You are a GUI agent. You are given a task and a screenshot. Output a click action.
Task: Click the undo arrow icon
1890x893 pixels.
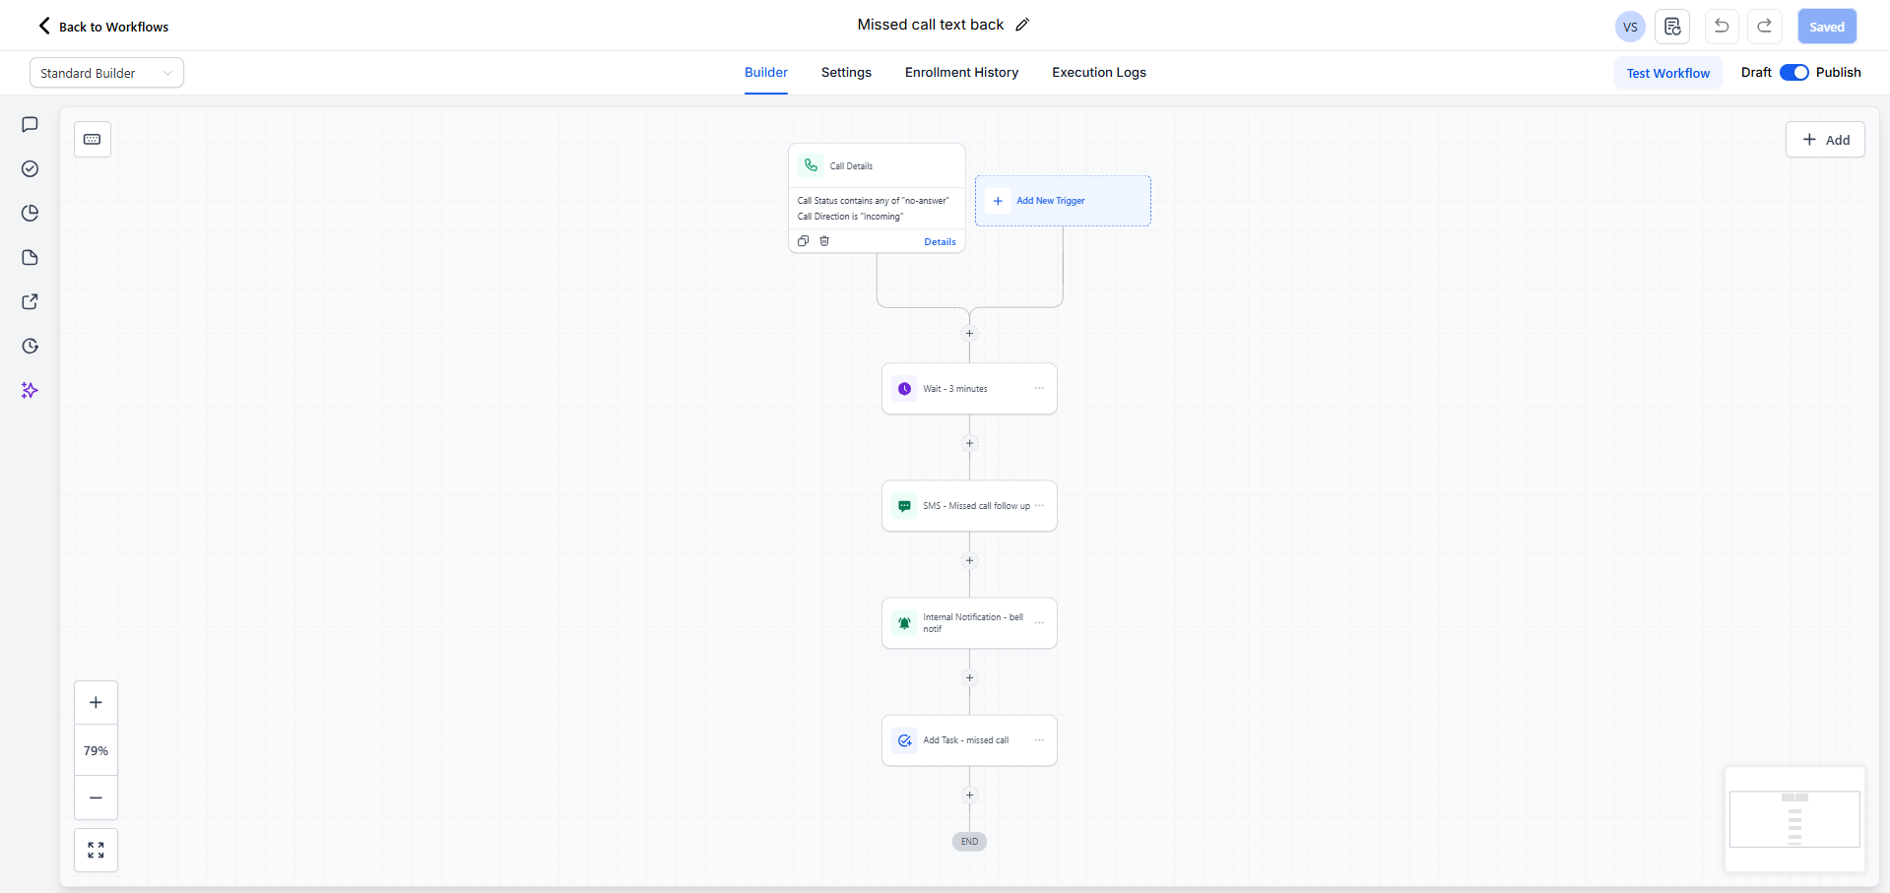coord(1721,27)
